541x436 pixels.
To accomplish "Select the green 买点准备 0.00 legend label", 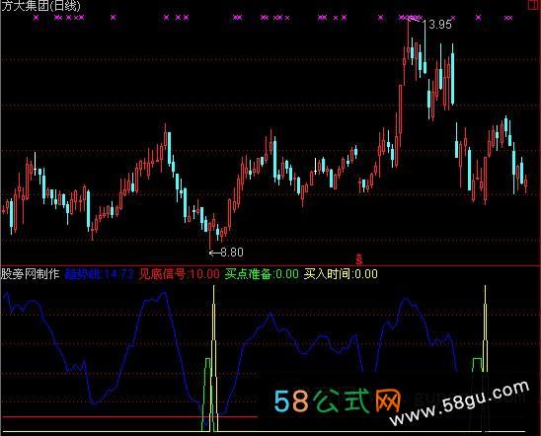I will click(262, 274).
